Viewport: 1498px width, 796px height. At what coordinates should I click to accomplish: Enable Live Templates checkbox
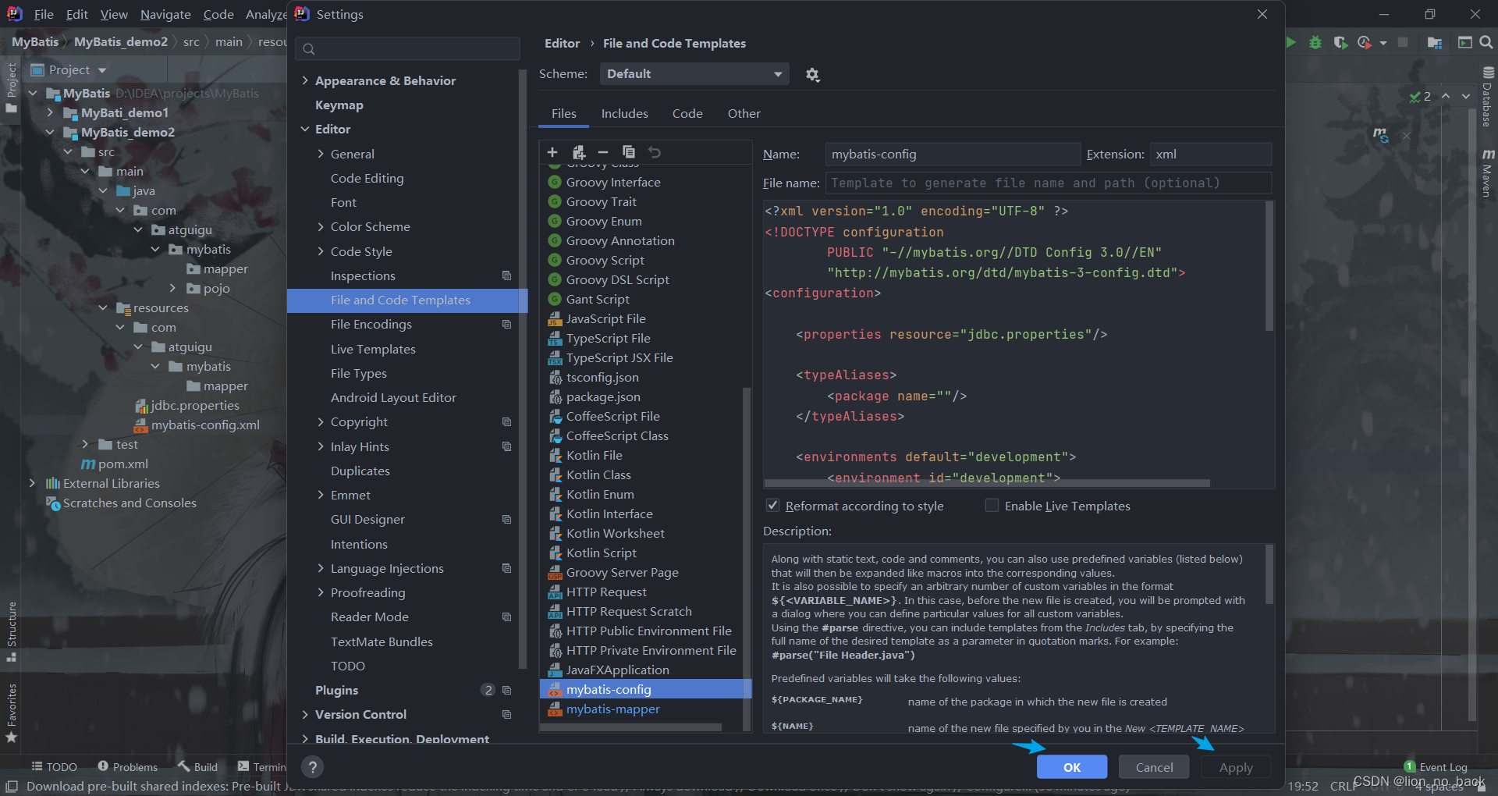coord(992,506)
